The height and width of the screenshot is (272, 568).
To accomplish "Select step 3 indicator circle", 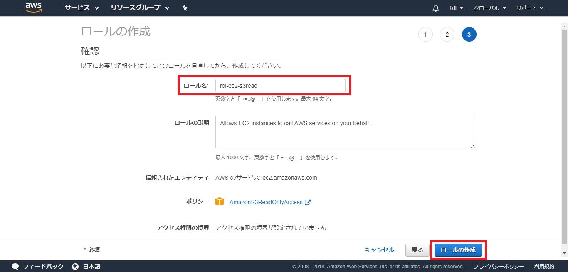I will click(469, 35).
